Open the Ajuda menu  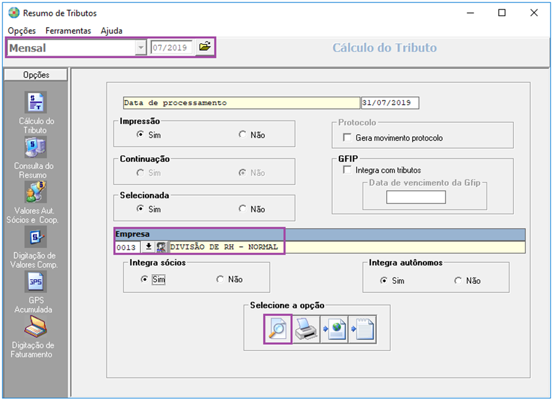pyautogui.click(x=112, y=31)
